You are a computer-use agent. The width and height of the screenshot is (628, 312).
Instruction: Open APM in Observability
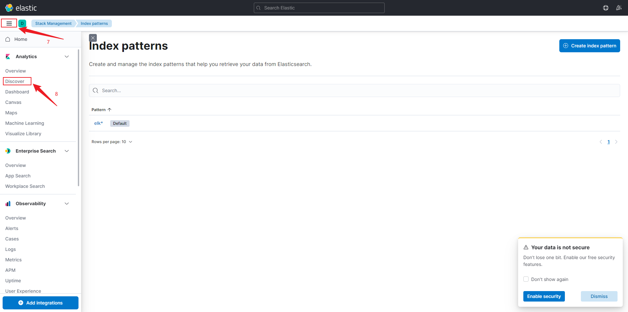click(x=10, y=270)
